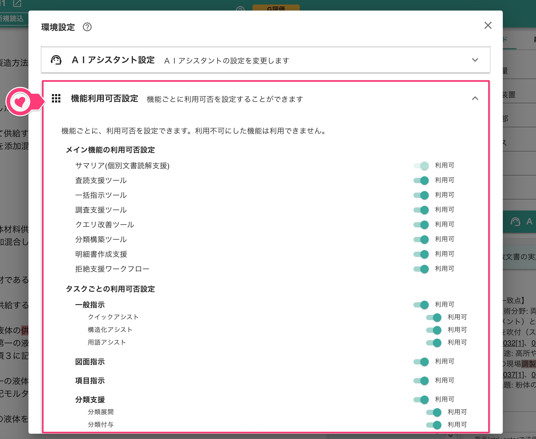The width and height of the screenshot is (536, 439).
Task: Toggle クイックアシスト availability switch
Action: 434,317
